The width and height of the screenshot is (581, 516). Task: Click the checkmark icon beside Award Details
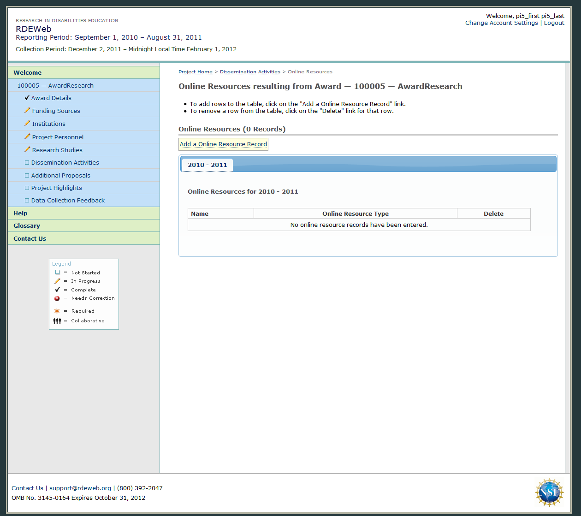pyautogui.click(x=27, y=98)
